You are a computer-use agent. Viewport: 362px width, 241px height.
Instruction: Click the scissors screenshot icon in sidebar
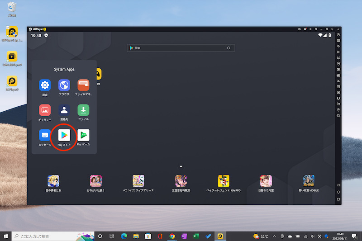[338, 81]
